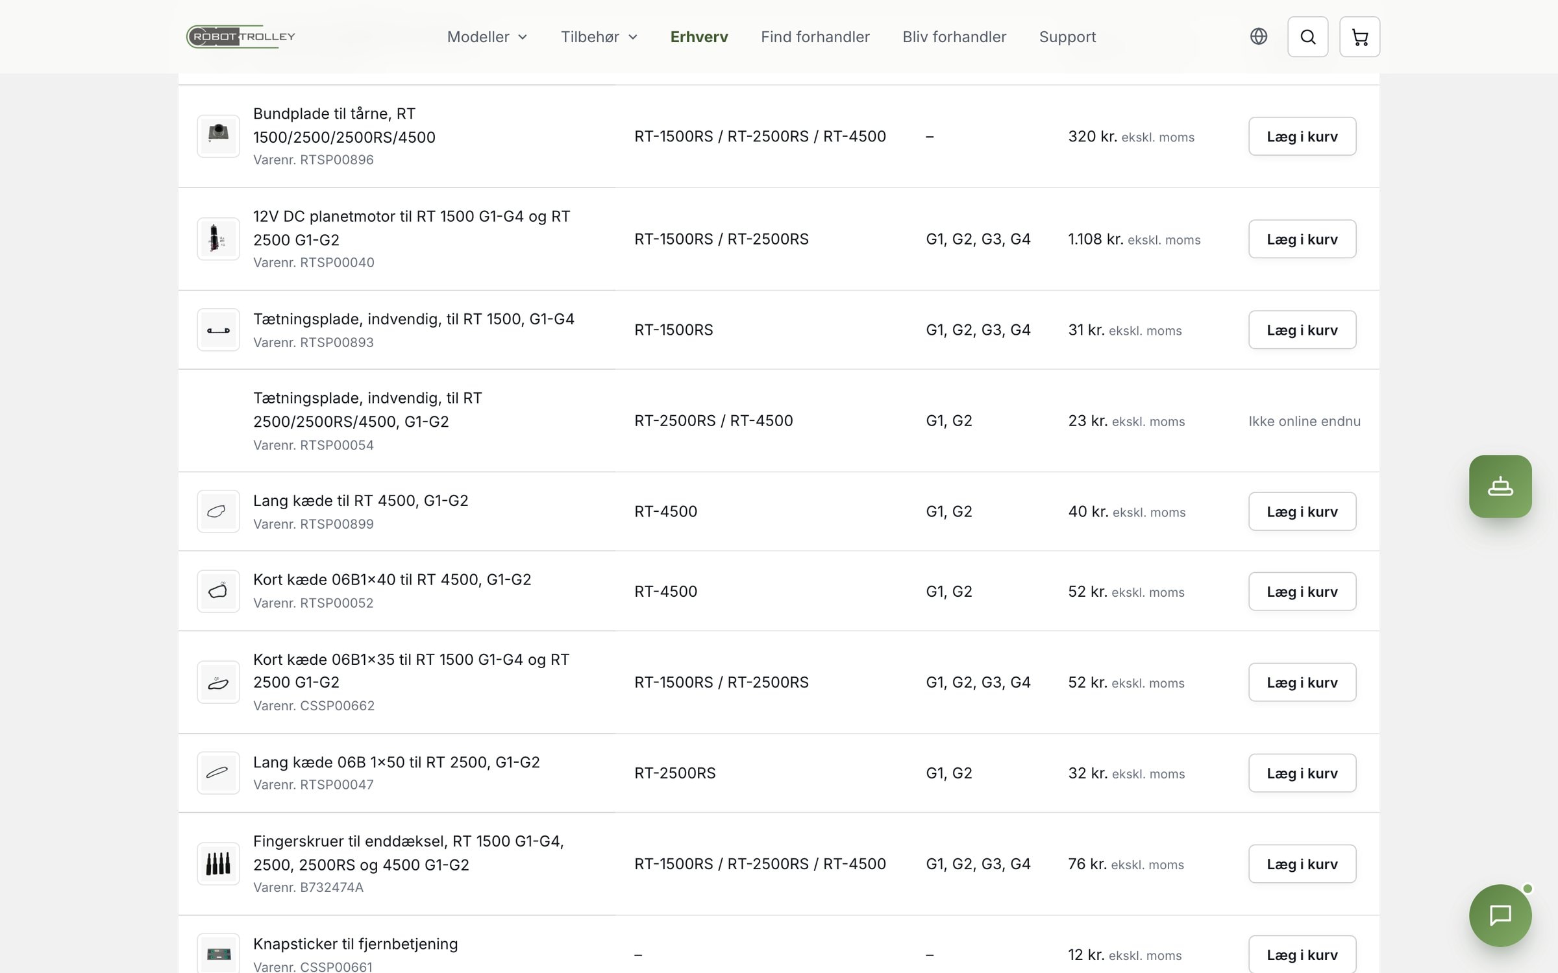Add Lang kæde 06B 1×50 to cart

(x=1302, y=773)
